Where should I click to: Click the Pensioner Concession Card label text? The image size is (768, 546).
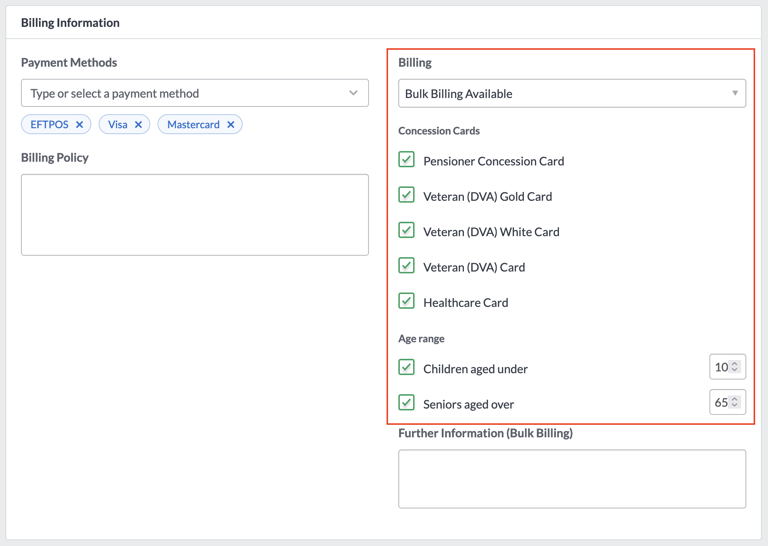(493, 161)
